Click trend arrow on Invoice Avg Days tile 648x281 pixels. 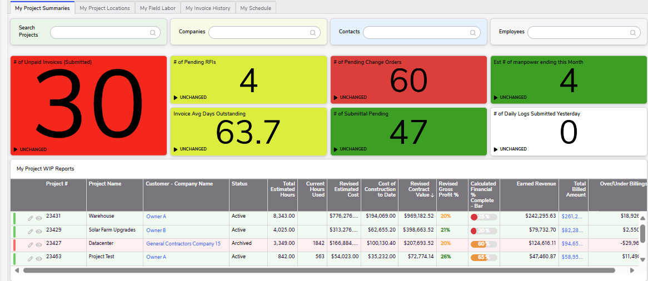pos(176,149)
